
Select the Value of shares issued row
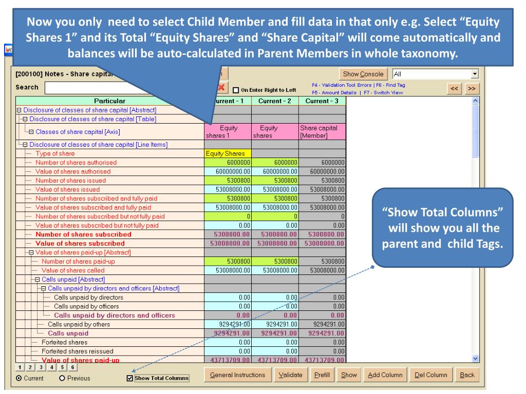pos(110,190)
